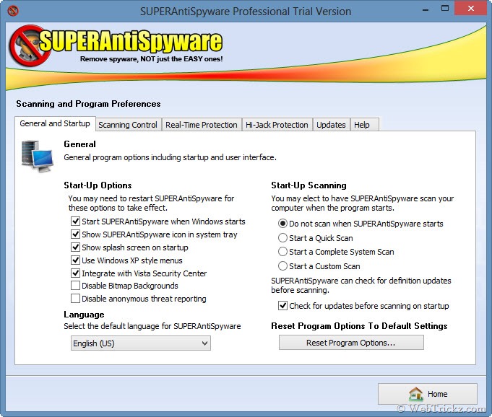Open the English (US) language dropdown

coord(141,343)
